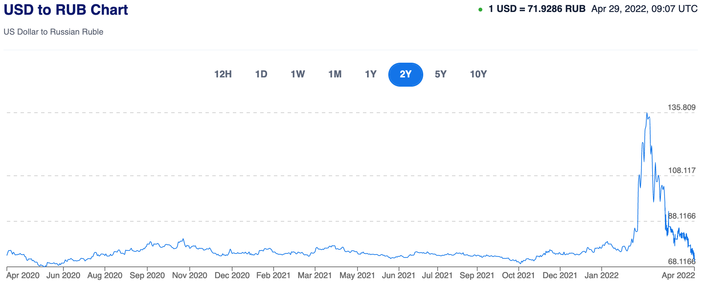Show the 1M chart view
Viewport: 704px width, 285px height.
(x=335, y=74)
